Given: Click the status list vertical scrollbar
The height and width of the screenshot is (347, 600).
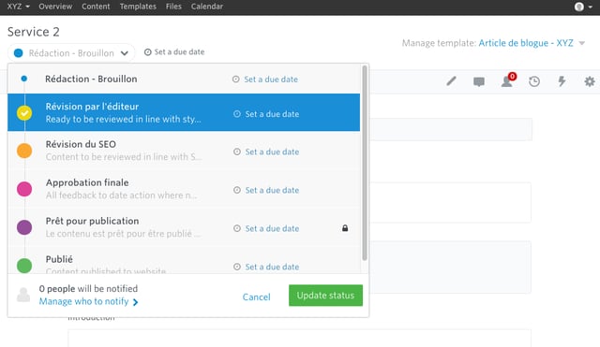Looking at the screenshot, I should point(365,163).
